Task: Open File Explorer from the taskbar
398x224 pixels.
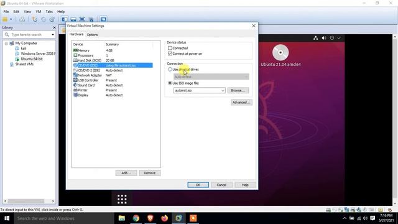Action: pos(122,218)
